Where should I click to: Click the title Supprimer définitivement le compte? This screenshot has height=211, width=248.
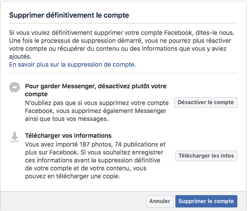point(69,15)
